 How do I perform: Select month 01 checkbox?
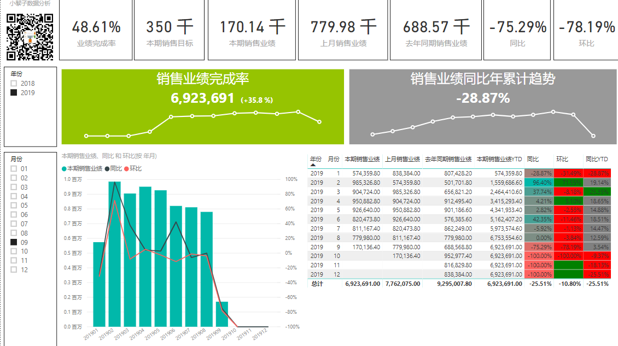(x=14, y=169)
